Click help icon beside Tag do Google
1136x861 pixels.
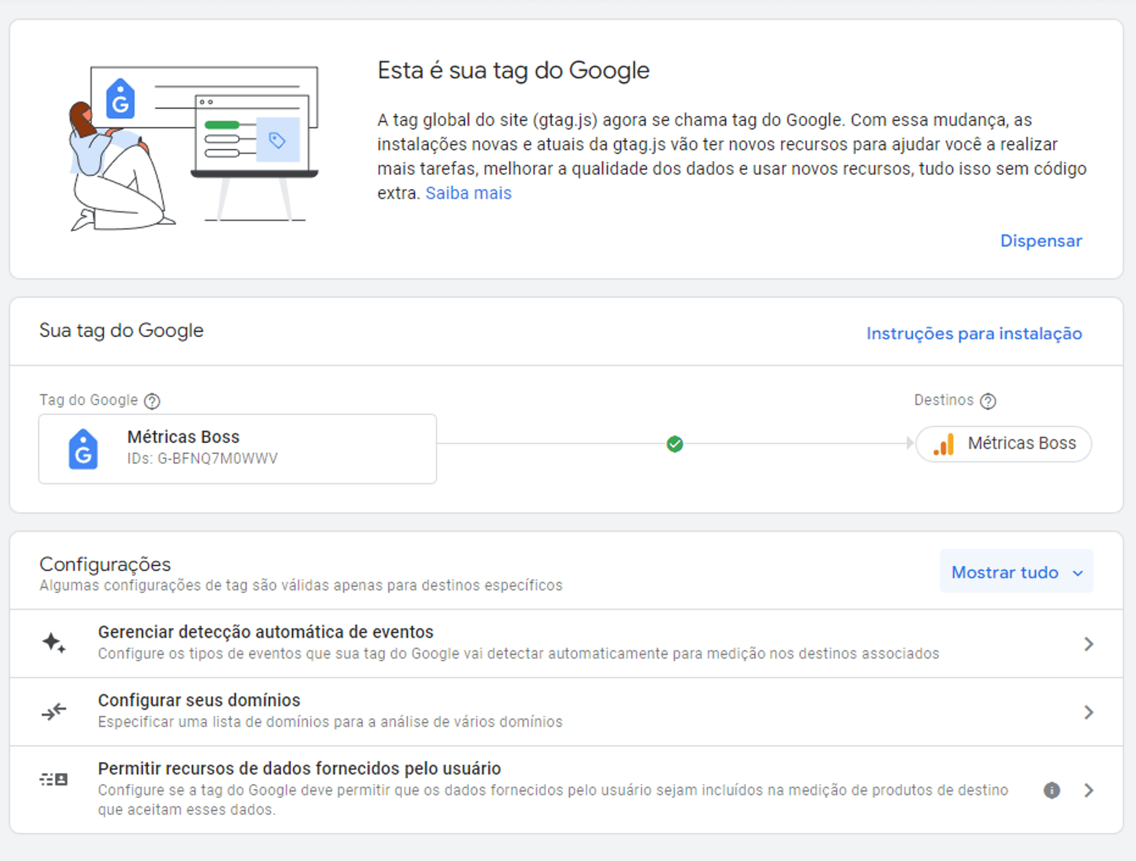click(x=152, y=401)
